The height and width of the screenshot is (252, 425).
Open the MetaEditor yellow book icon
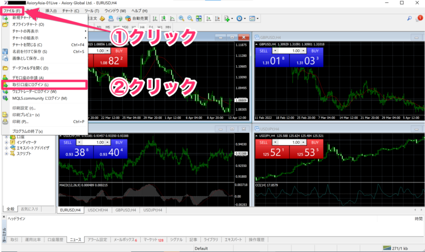click(x=102, y=18)
